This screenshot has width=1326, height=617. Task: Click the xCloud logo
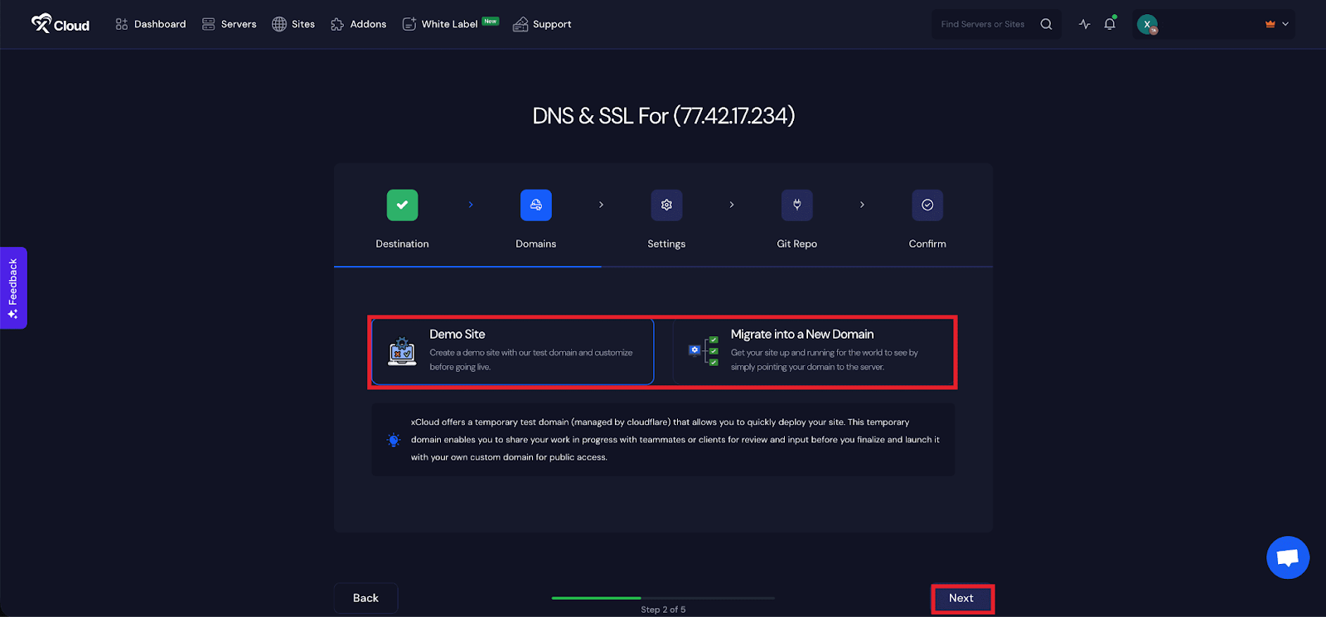point(60,24)
